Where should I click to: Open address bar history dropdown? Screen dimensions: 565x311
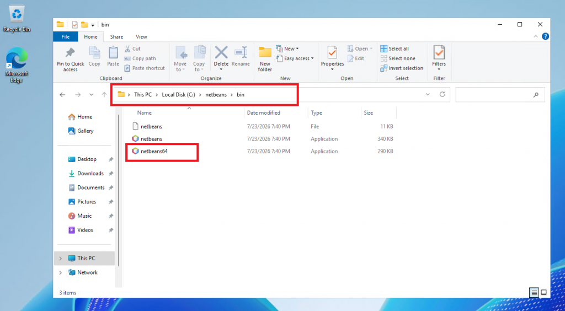(x=428, y=95)
